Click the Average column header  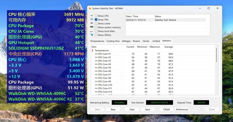click(x=168, y=47)
